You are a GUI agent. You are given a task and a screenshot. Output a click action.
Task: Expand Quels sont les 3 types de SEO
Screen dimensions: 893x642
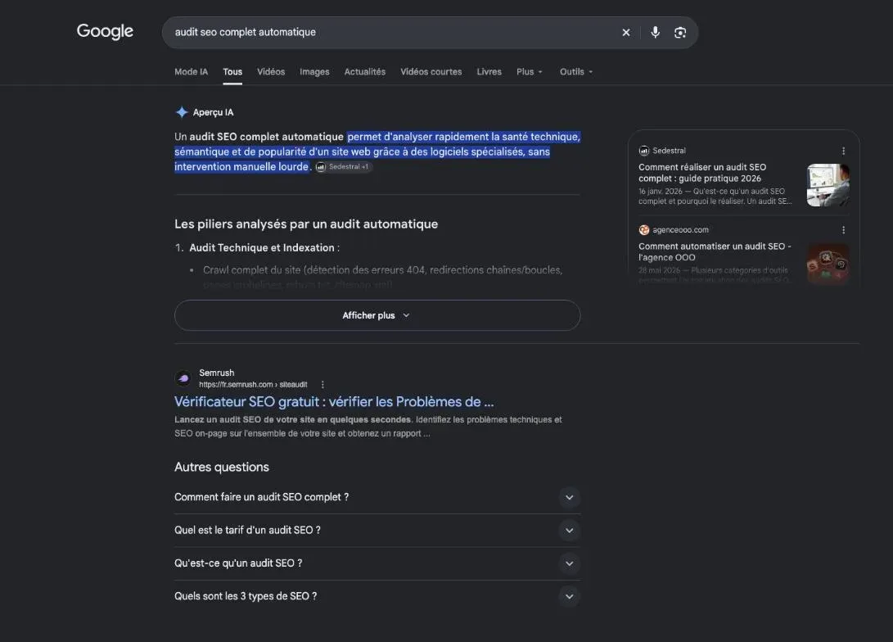point(377,596)
